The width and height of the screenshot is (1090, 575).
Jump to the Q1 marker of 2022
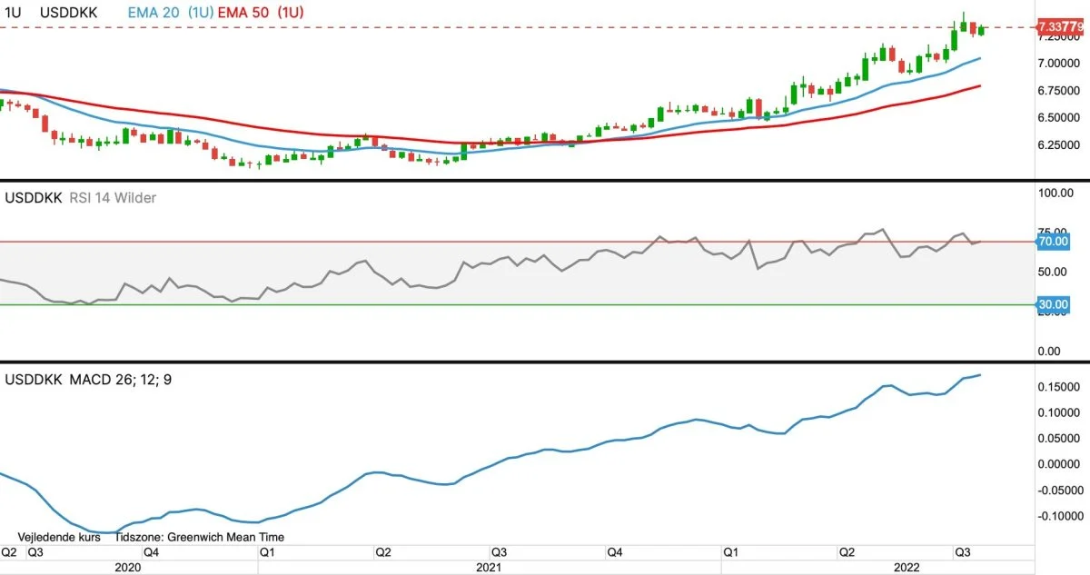click(x=731, y=551)
